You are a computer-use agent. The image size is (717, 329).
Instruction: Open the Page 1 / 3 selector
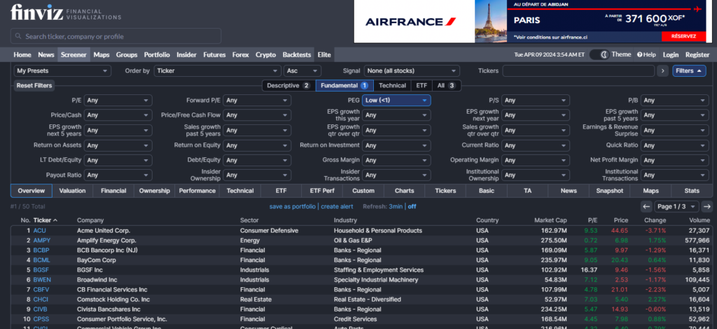click(x=675, y=207)
